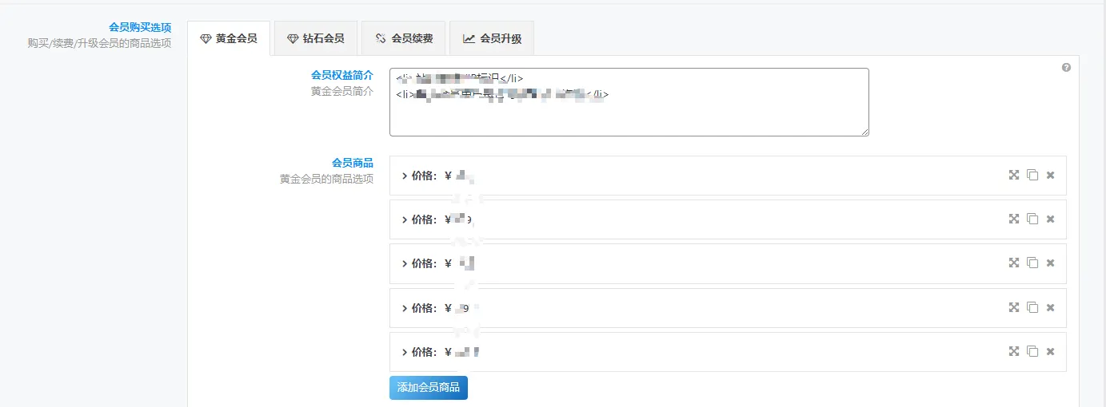Open the 钻石会员 tab
This screenshot has width=1106, height=407.
coord(316,38)
